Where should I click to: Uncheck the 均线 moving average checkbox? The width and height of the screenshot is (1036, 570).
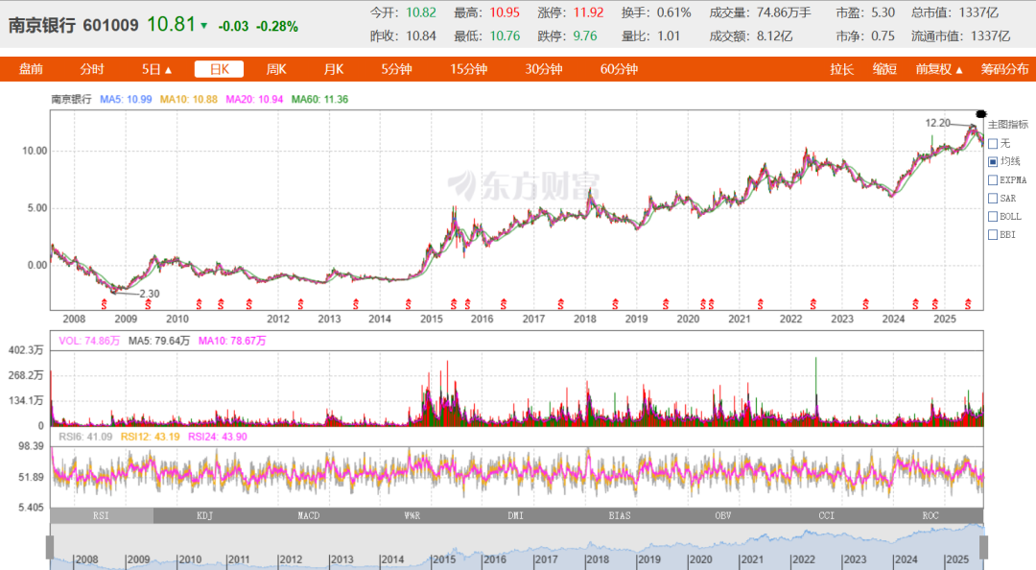(x=993, y=161)
